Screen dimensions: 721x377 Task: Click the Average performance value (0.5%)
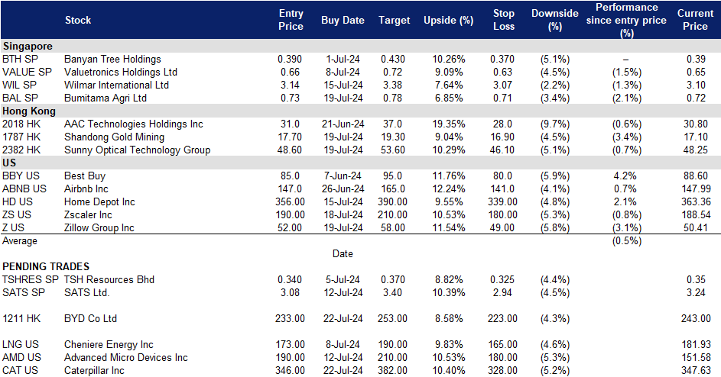[626, 240]
